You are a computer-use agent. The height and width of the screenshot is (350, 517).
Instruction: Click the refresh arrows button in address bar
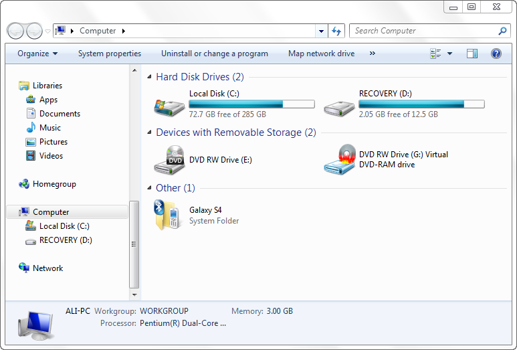click(336, 31)
